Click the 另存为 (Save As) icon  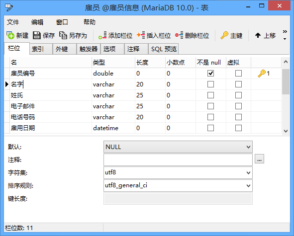pyautogui.click(x=63, y=35)
